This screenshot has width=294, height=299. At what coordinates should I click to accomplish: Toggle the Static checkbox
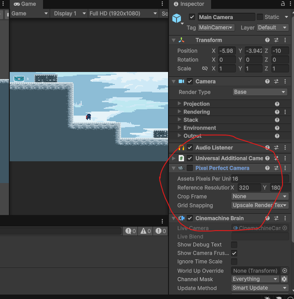point(260,17)
